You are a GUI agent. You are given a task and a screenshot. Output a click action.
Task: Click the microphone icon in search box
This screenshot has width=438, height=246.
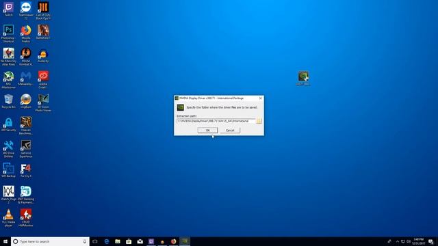click(85, 241)
